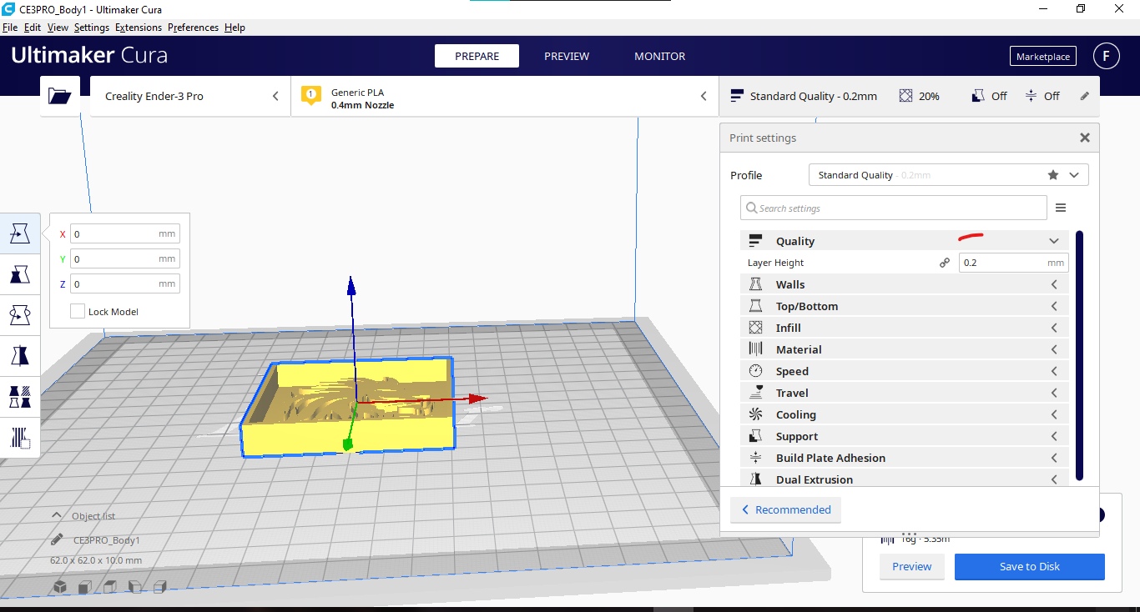The image size is (1140, 612).
Task: Click the Layer Height link chain icon
Action: pyautogui.click(x=945, y=263)
